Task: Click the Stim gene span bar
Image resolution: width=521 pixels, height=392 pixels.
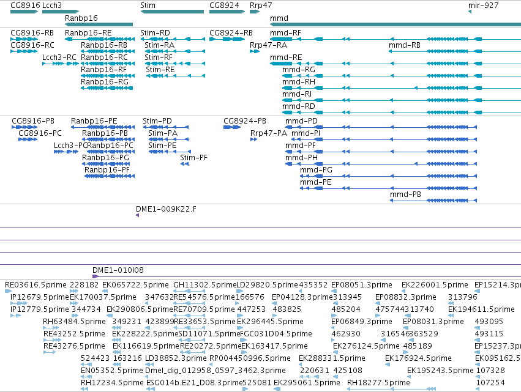Action: [x=172, y=12]
